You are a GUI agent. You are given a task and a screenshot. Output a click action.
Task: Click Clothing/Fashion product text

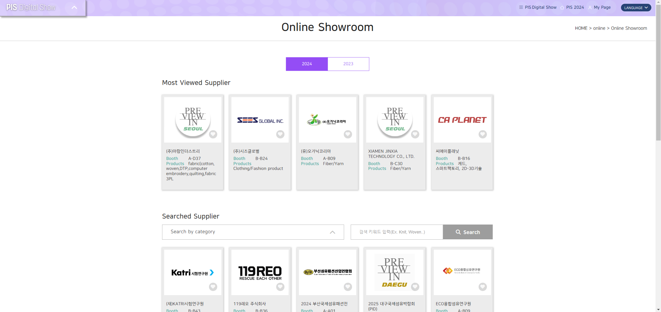coord(258,169)
